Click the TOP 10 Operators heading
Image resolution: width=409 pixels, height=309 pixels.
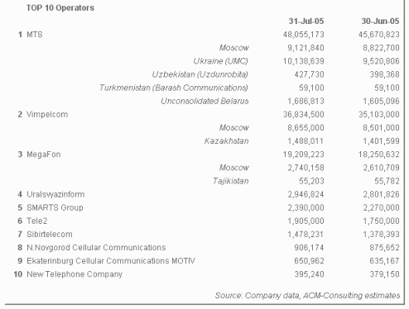[60, 8]
